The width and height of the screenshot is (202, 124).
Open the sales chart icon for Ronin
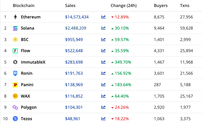coord(103,73)
